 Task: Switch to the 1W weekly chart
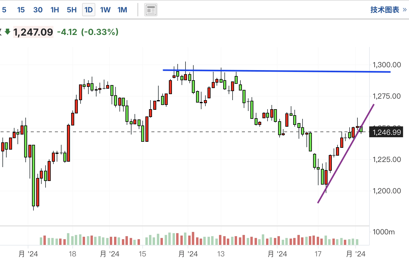(x=105, y=10)
